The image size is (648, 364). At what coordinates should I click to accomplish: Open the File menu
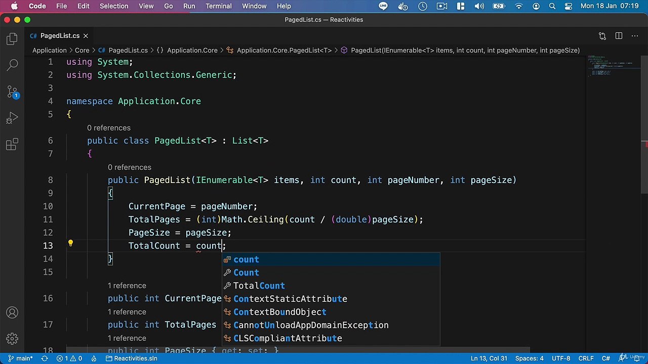pyautogui.click(x=61, y=6)
